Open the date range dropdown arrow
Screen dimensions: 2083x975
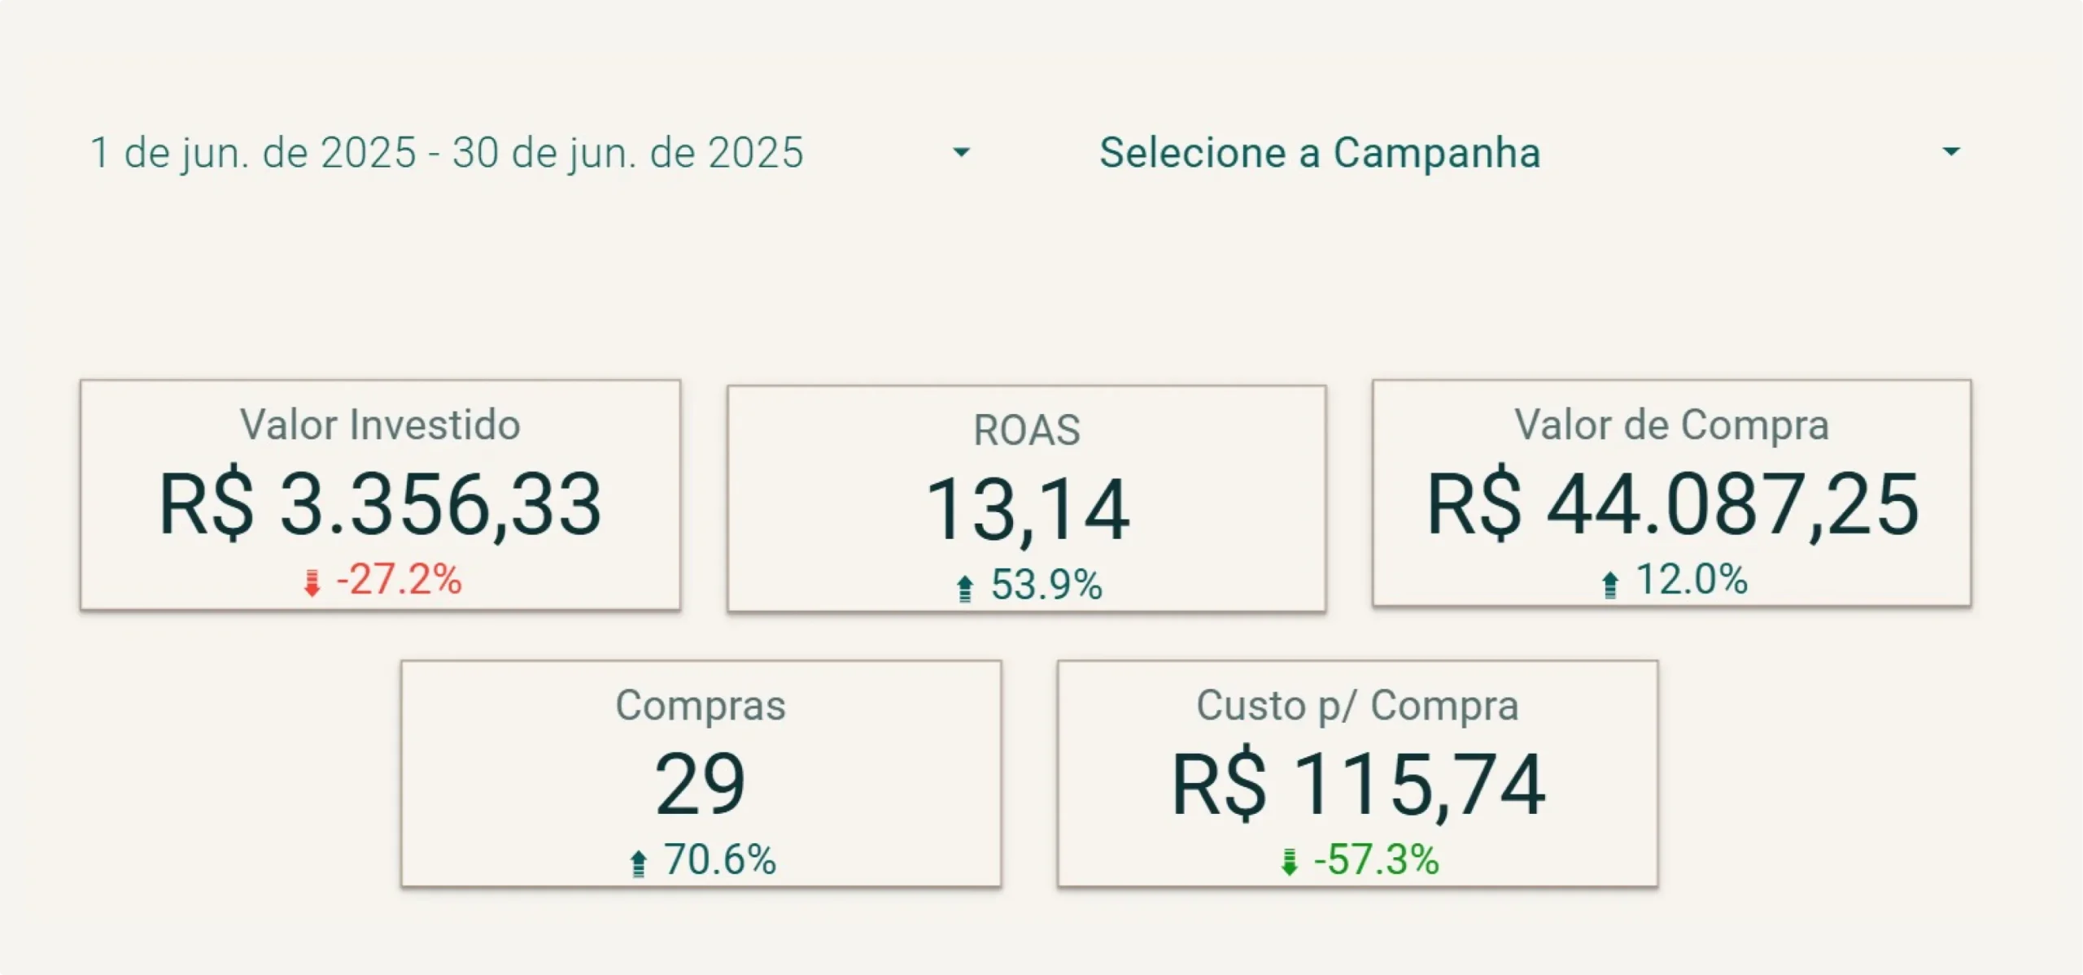(961, 152)
